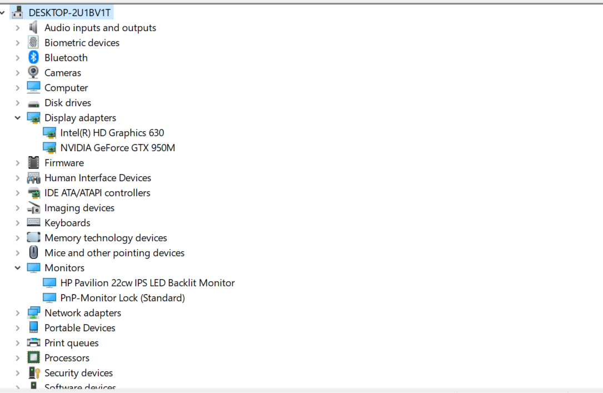Click the Security devices key icon
The width and height of the screenshot is (603, 393).
pos(34,373)
